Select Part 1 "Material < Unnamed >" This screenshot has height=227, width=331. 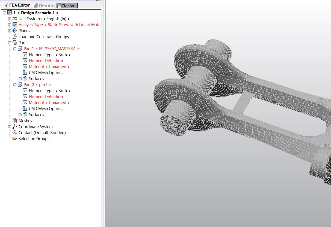49,67
